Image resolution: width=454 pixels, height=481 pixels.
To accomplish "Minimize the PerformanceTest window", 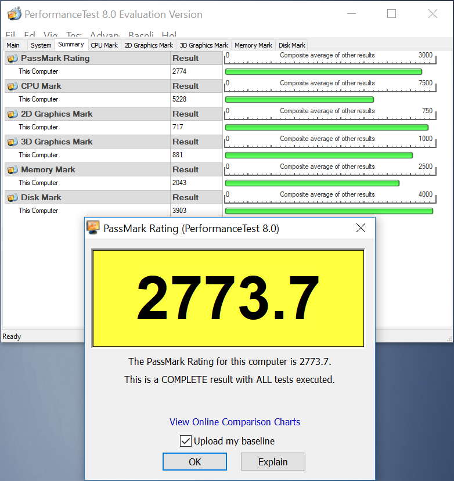I will coord(351,14).
